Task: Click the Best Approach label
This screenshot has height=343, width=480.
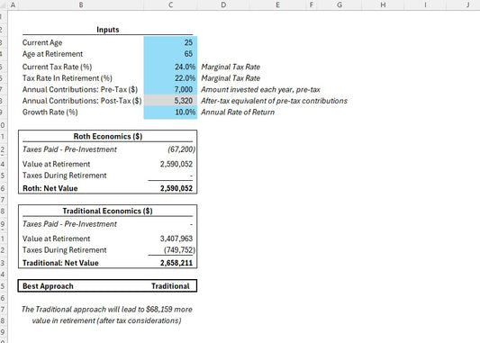Action: coord(48,286)
